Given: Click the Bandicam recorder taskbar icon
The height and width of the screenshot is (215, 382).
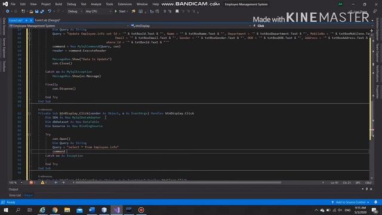Looking at the screenshot, I should pyautogui.click(x=141, y=210).
